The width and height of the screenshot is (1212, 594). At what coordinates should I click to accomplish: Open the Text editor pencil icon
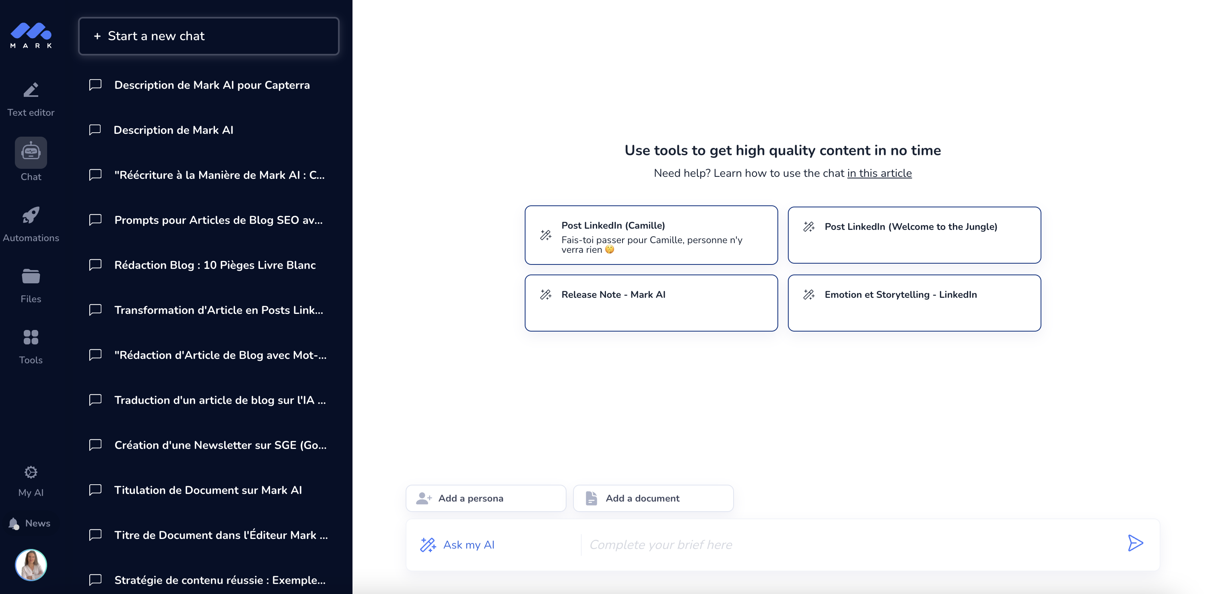click(x=31, y=90)
